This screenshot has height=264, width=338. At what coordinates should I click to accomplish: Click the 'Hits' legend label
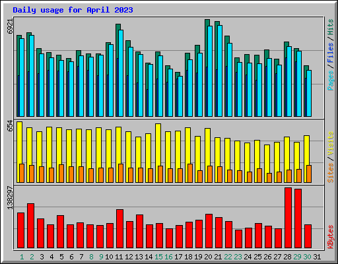(331, 27)
